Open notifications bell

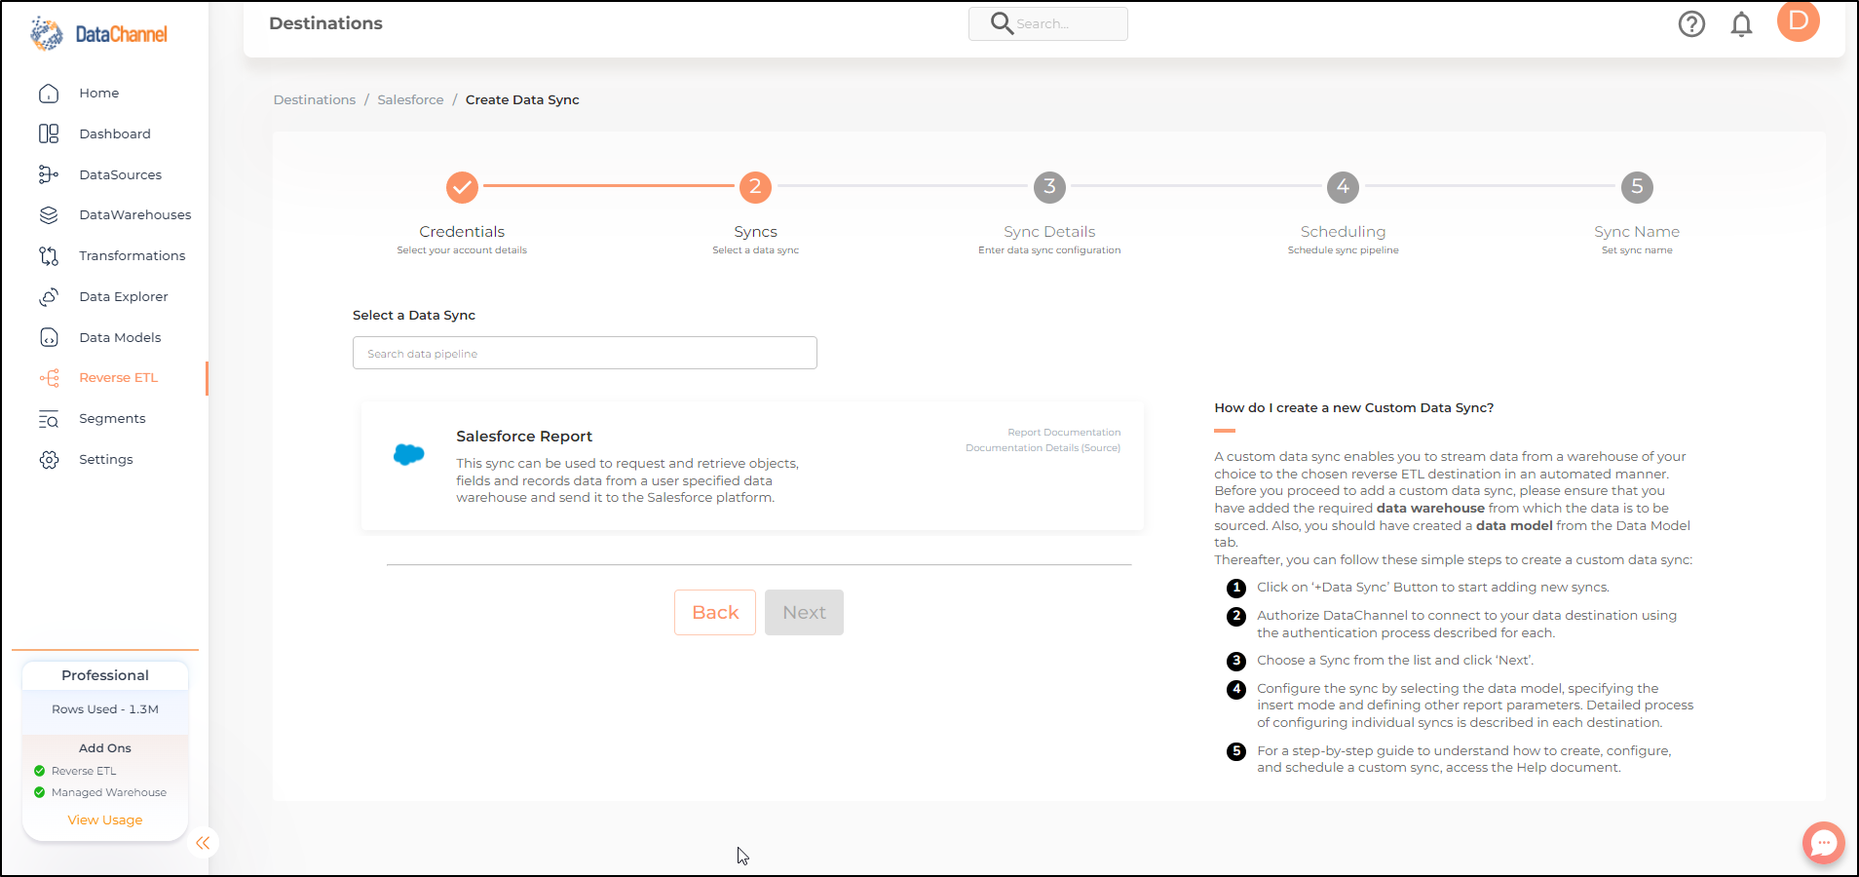[x=1741, y=24]
